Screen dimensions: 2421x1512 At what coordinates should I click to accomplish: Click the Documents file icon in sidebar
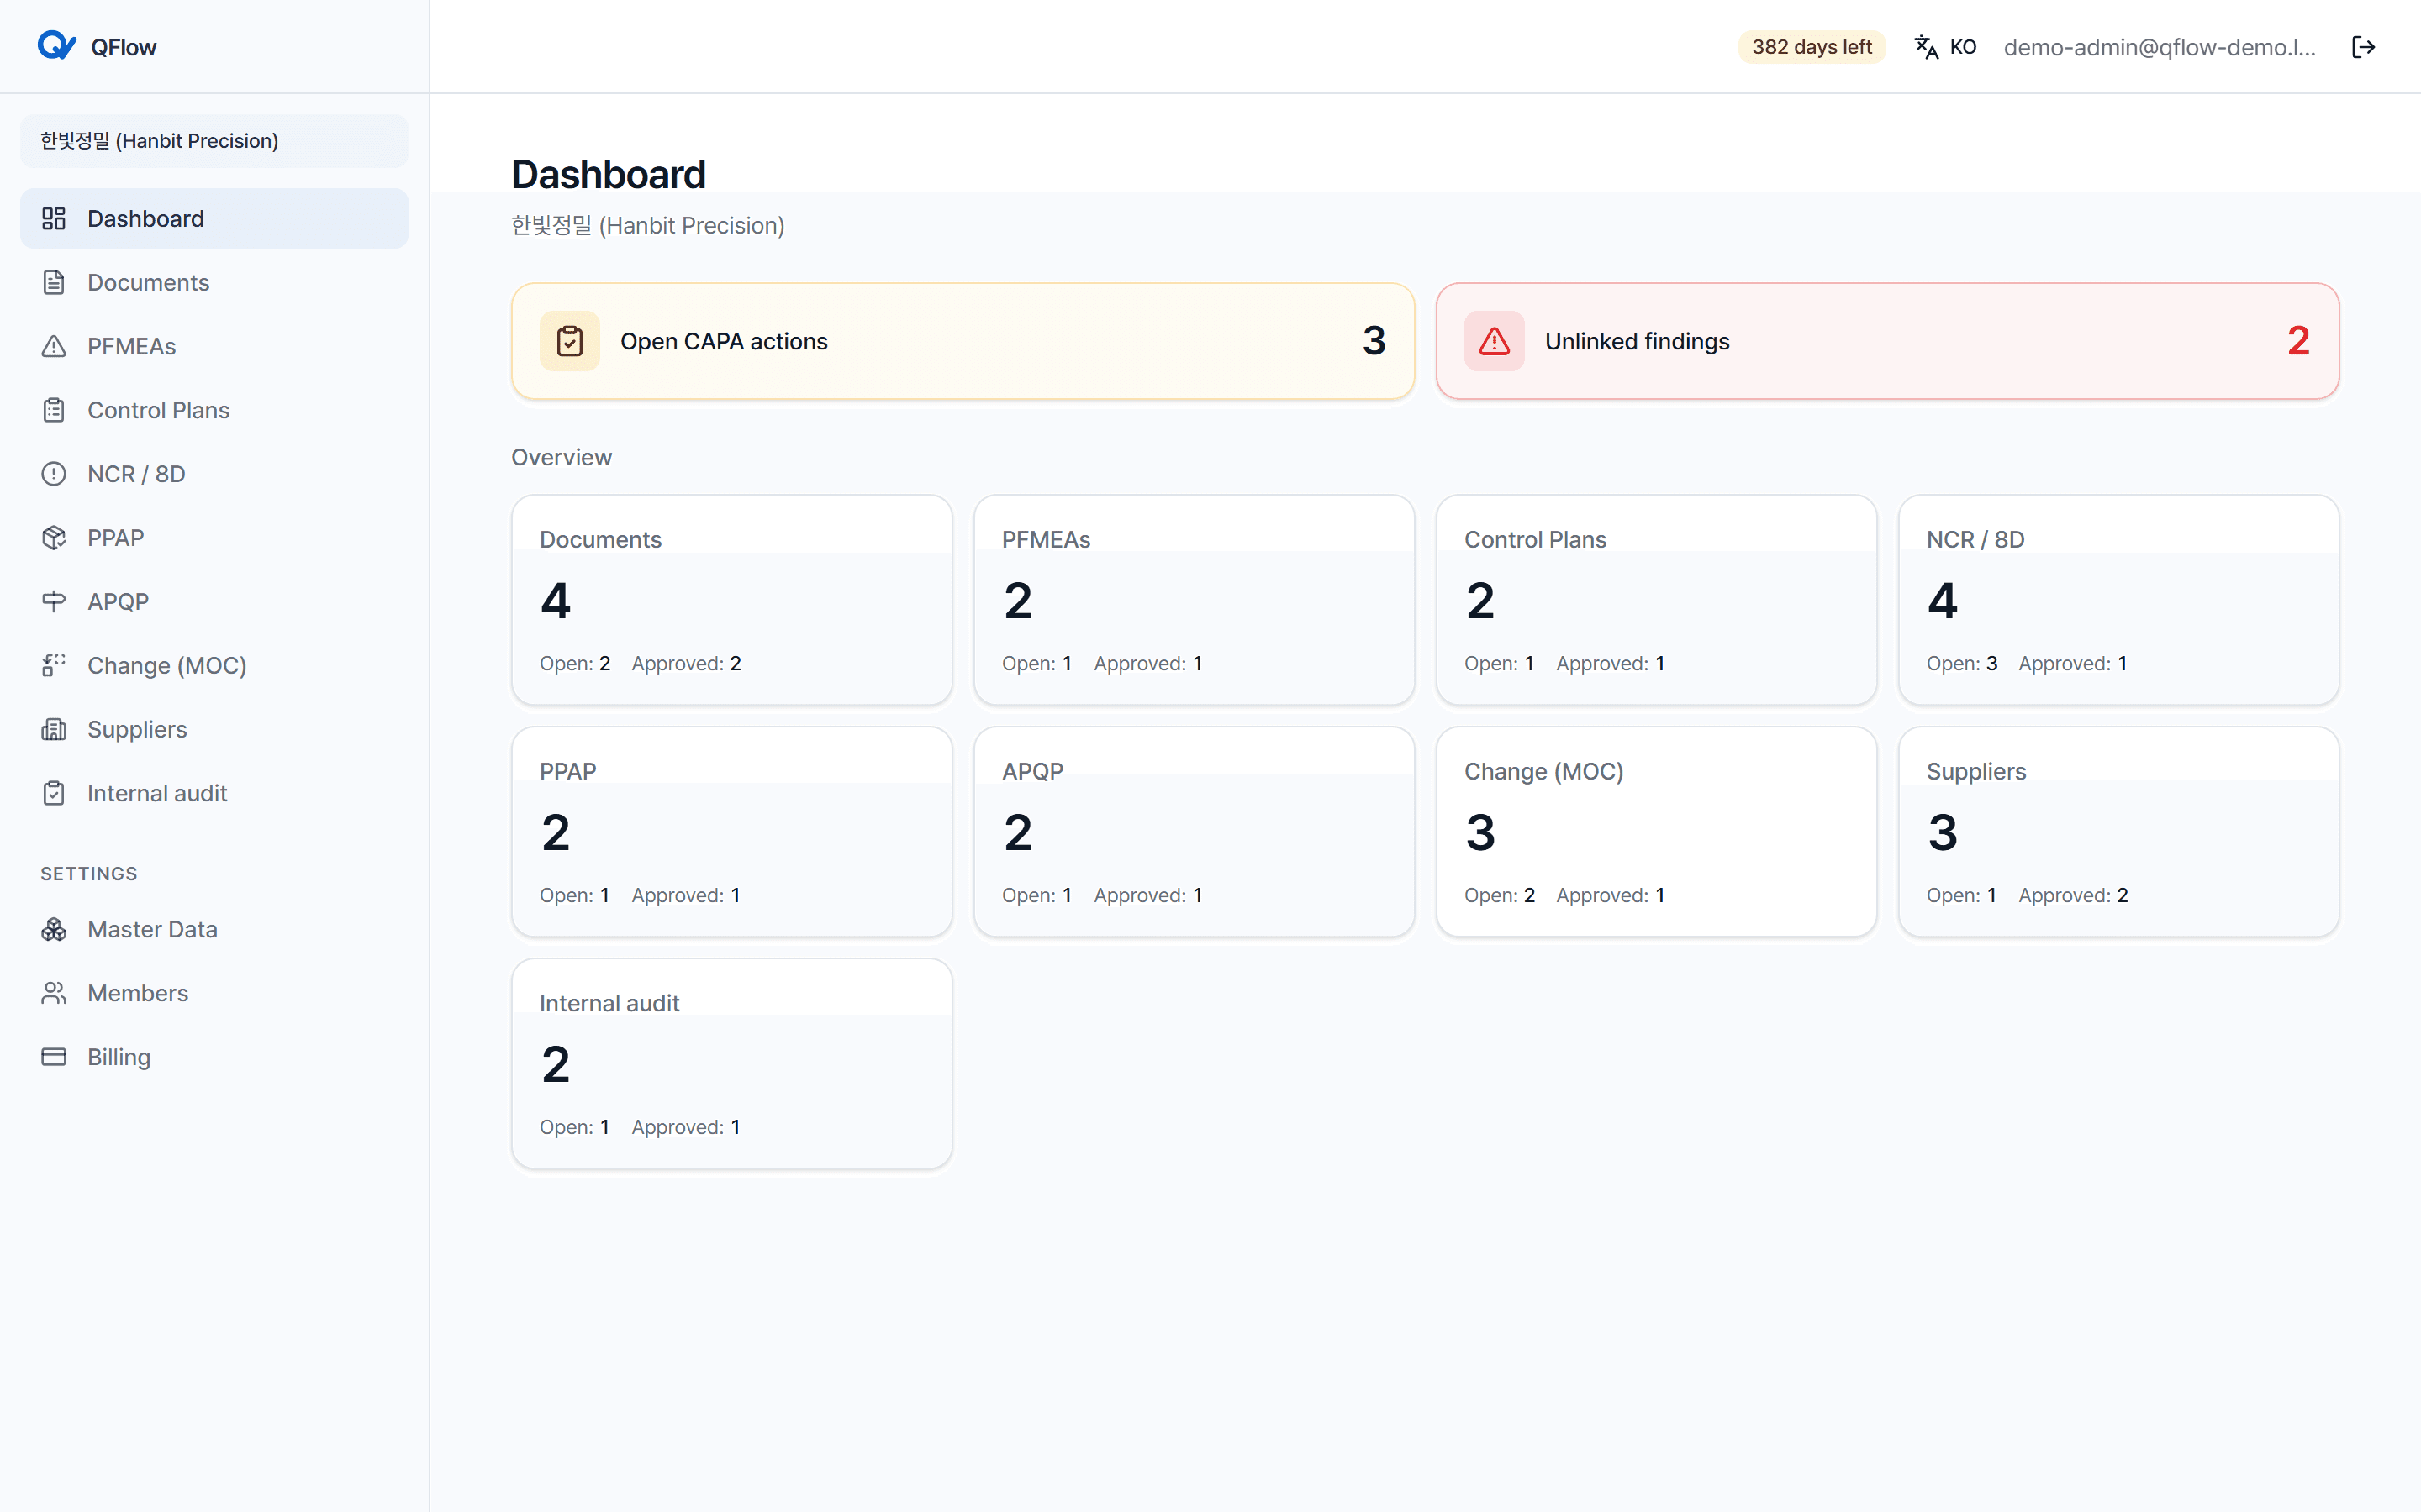54,282
